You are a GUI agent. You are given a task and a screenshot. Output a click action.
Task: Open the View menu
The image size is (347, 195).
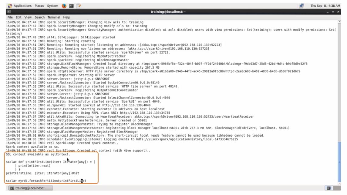pos(28,17)
